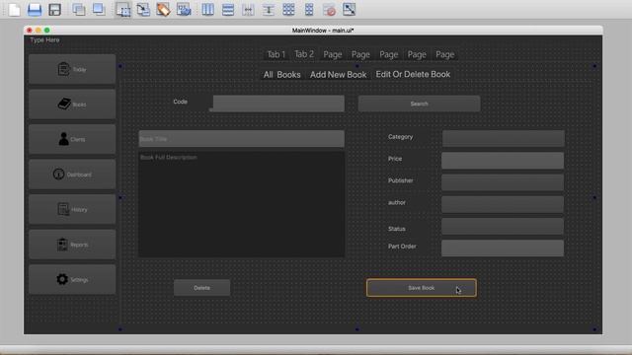The image size is (632, 355).
Task: Switch to Edit Widgets mode
Action: 122,9
